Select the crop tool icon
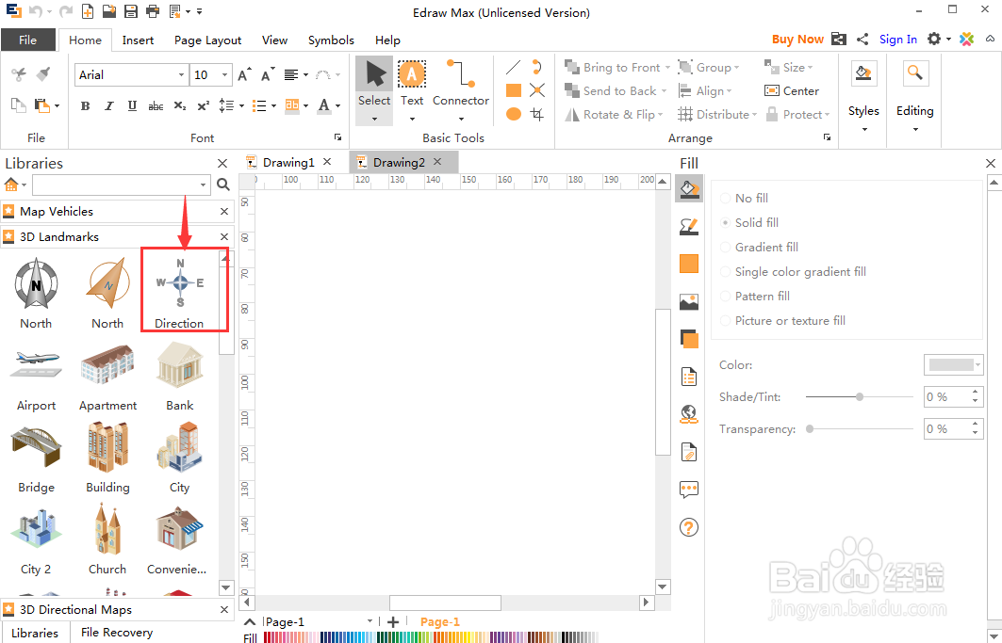The width and height of the screenshot is (1002, 643). [537, 114]
